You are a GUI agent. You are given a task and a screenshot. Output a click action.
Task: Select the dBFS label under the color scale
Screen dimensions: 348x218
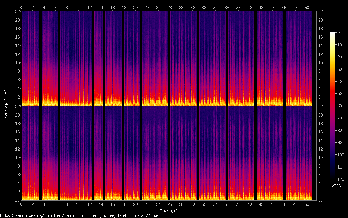pos(336,186)
